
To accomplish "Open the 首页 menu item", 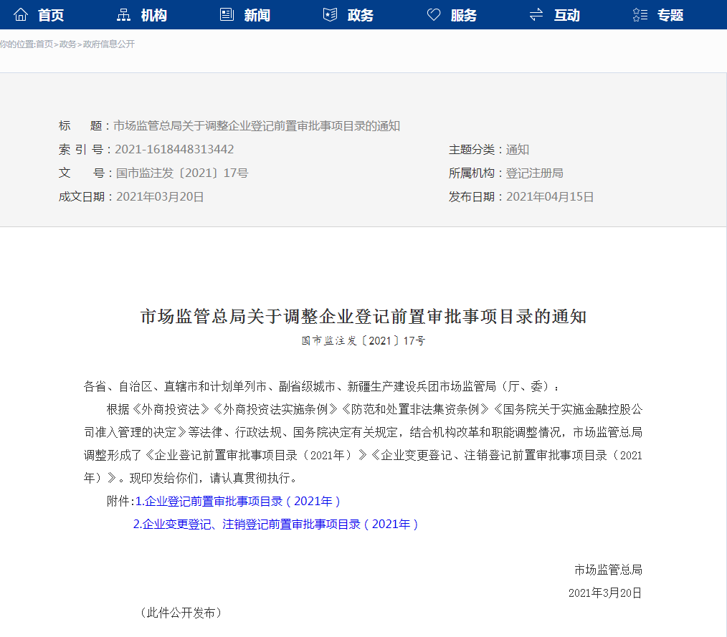I will coord(50,15).
